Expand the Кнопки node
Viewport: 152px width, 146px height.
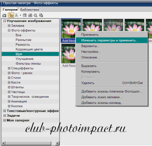coord(9,106)
